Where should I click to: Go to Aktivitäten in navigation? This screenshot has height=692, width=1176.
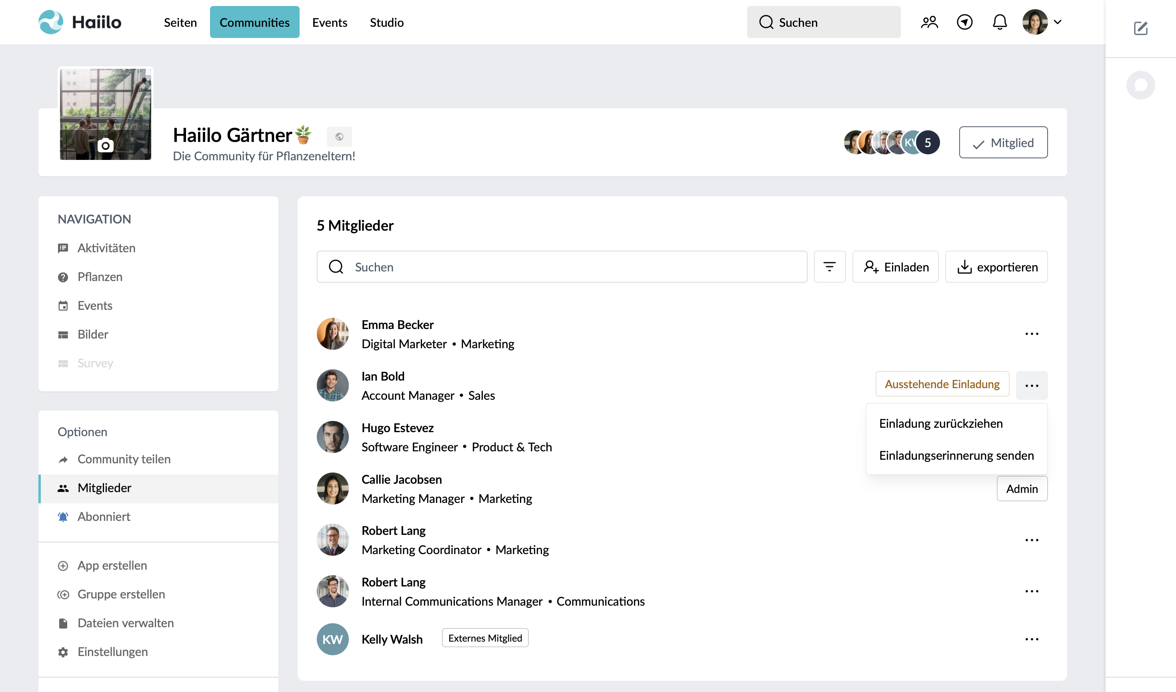point(106,248)
